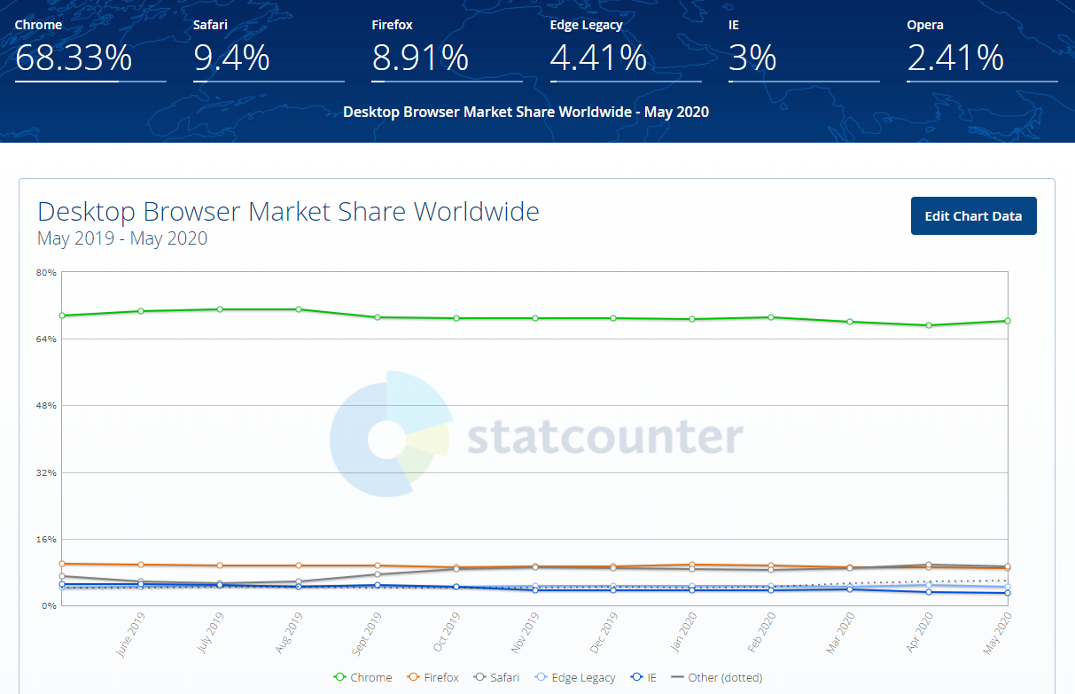Toggle Other (dotted) series in legend
This screenshot has height=694, width=1075.
(716, 677)
